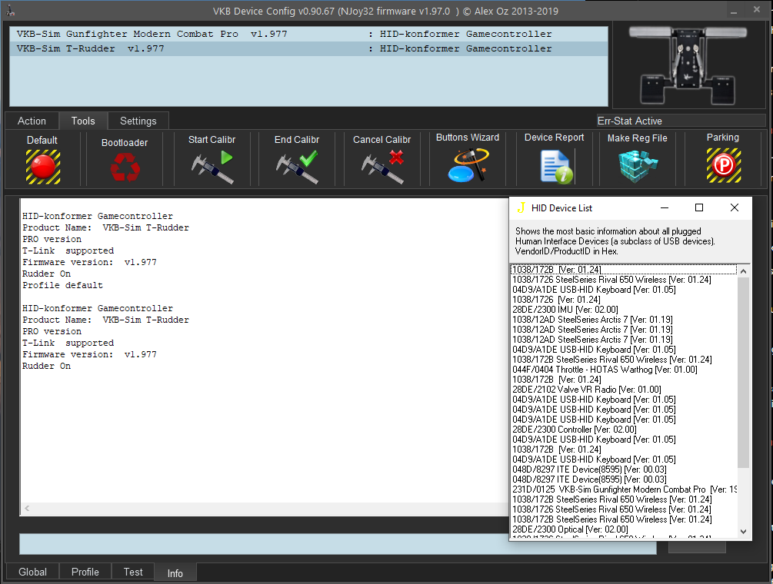This screenshot has width=773, height=584.
Task: Select VKB-Sim T-Rudder v1.977 device row
Action: (x=308, y=48)
